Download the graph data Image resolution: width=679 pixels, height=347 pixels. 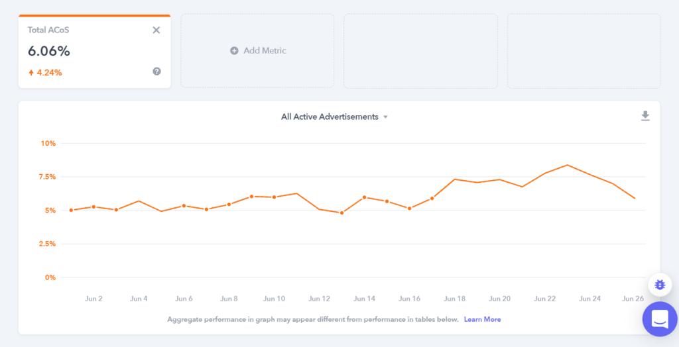645,116
